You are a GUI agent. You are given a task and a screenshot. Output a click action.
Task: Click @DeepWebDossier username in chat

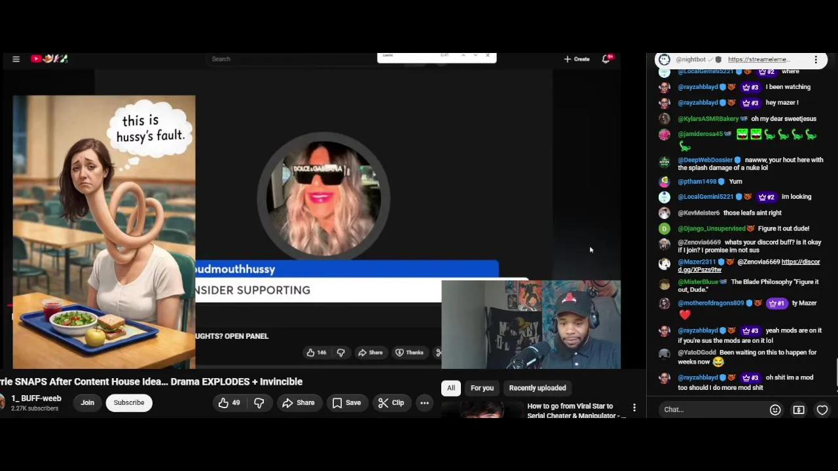point(705,160)
